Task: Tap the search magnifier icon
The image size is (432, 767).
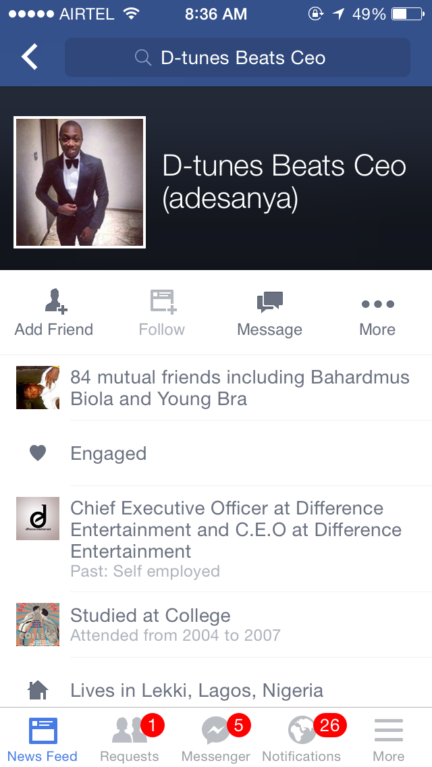Action: coord(143,58)
